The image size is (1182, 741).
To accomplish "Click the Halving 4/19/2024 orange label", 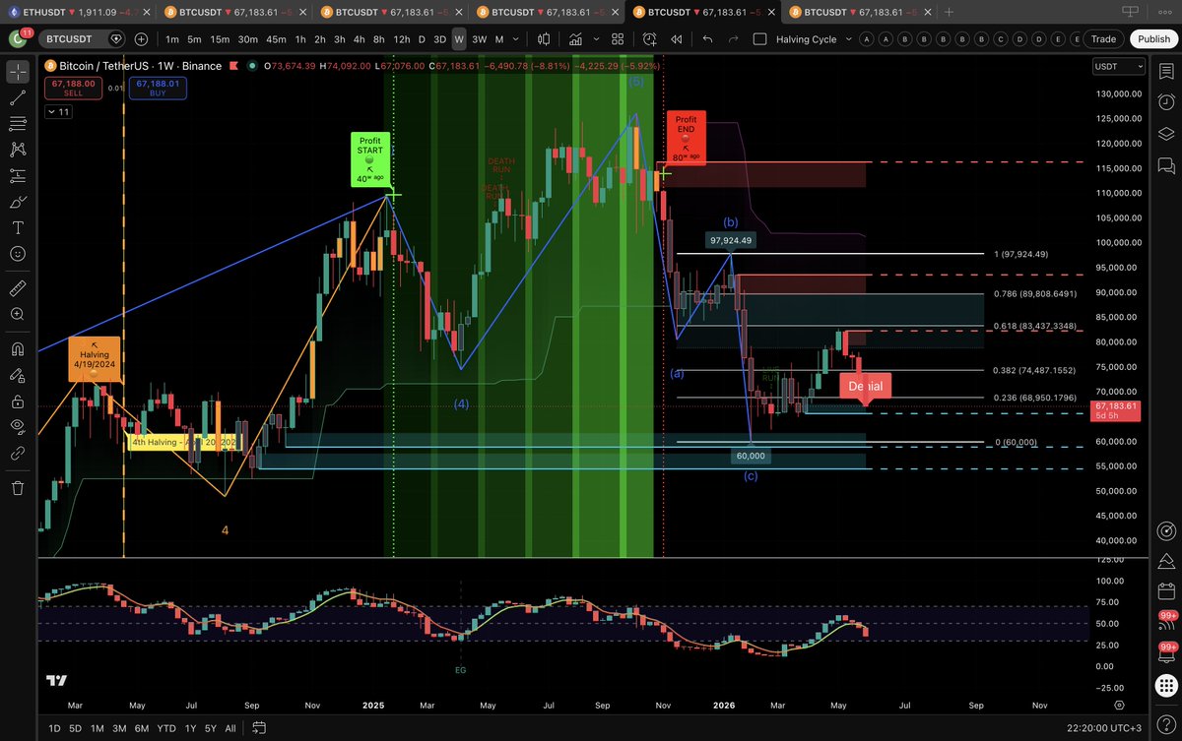I will pyautogui.click(x=95, y=359).
